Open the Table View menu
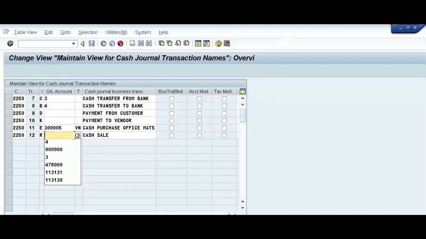 click(25, 32)
